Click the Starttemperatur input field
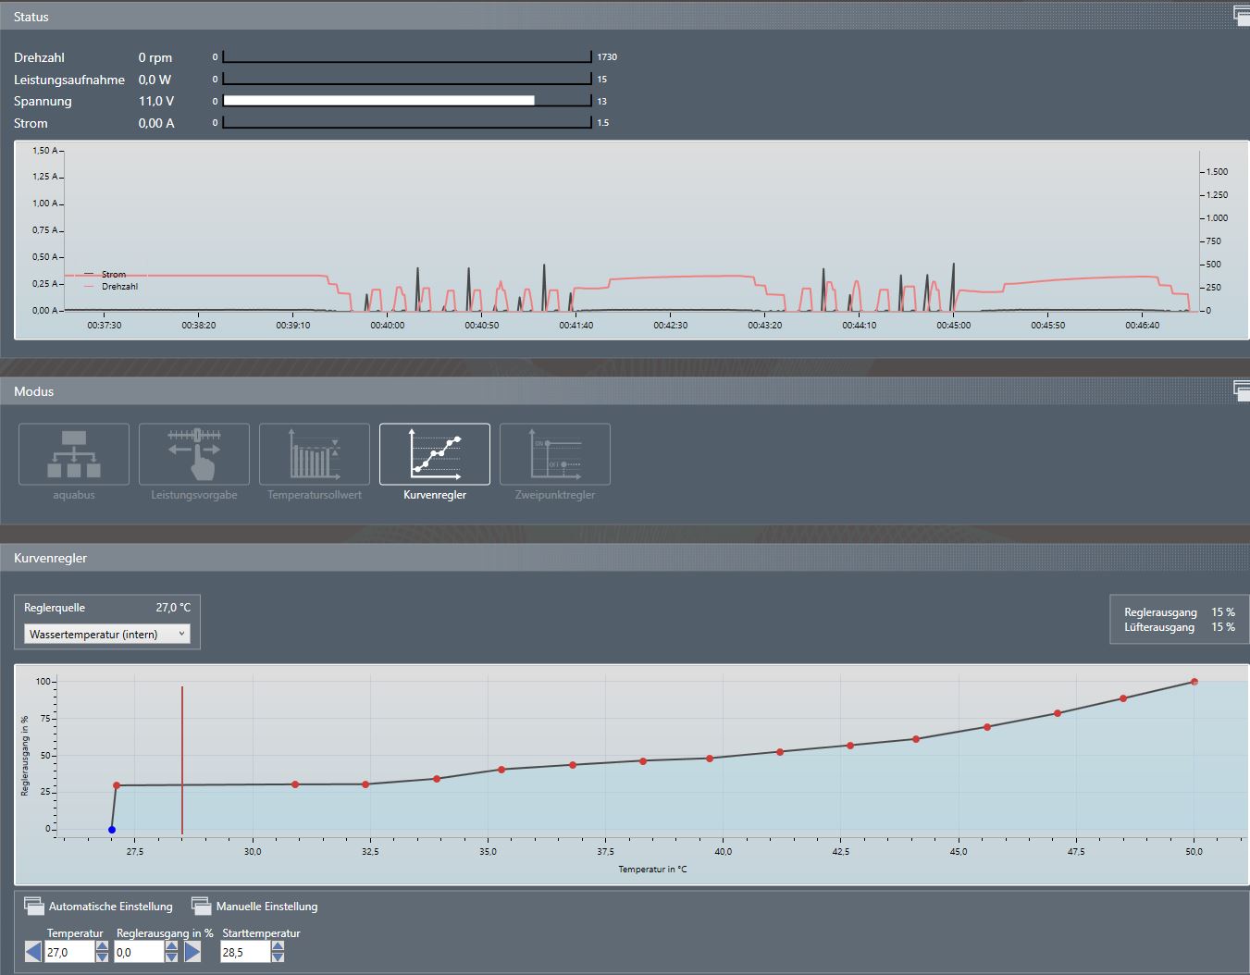This screenshot has width=1250, height=975. pyautogui.click(x=244, y=952)
